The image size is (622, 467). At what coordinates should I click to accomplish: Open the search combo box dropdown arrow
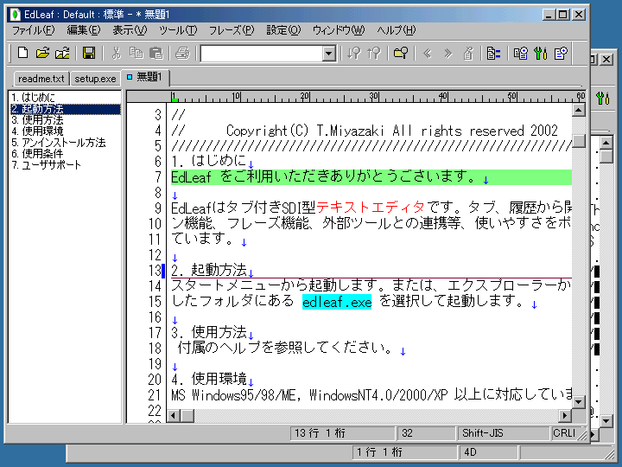(329, 54)
